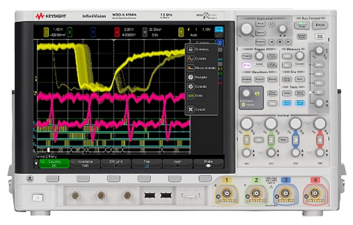Screen dimensions: 353x225
Task: Tap the green channel 2 badge on screen
Action: 70,32
